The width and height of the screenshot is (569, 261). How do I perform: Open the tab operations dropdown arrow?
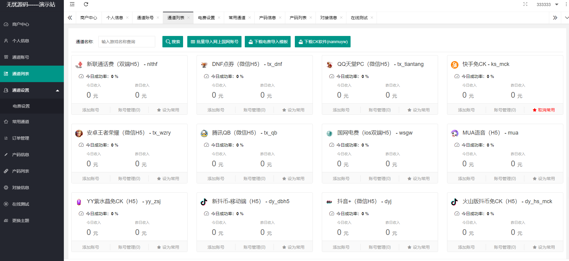567,18
